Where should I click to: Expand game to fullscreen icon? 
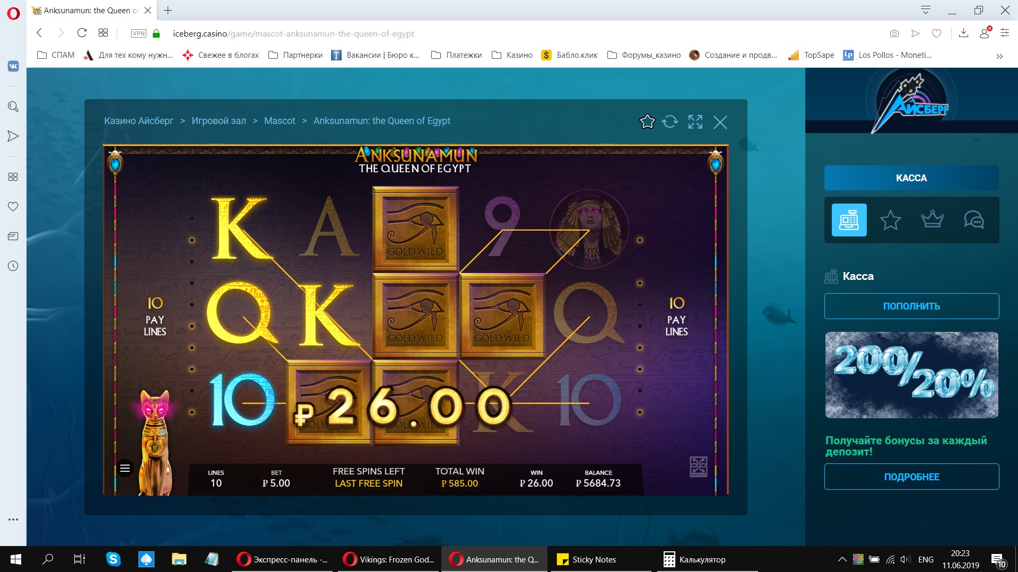[695, 122]
